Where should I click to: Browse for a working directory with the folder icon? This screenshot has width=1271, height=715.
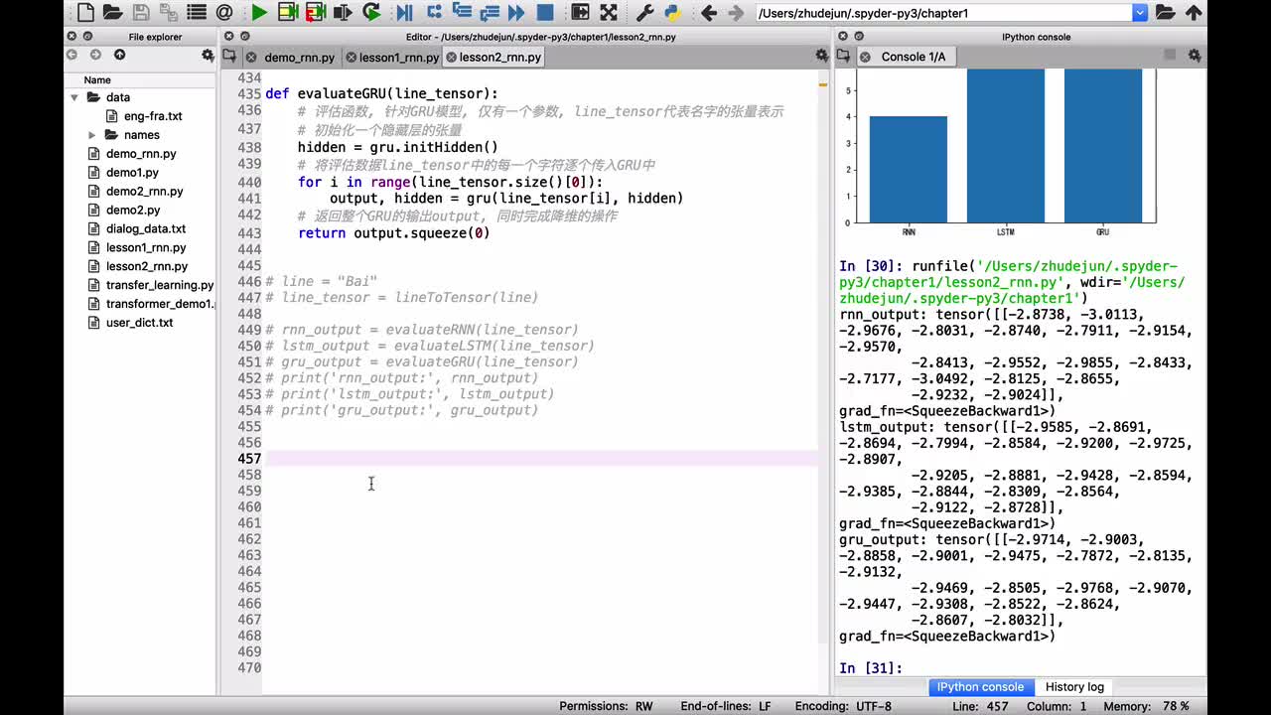click(1165, 13)
